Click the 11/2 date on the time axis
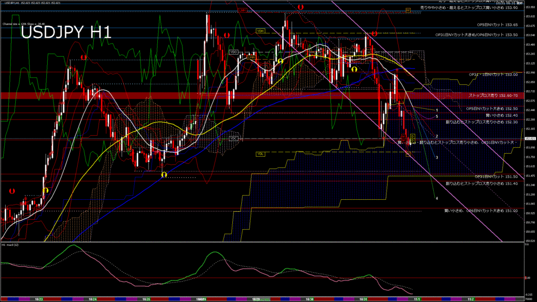 coord(470,299)
